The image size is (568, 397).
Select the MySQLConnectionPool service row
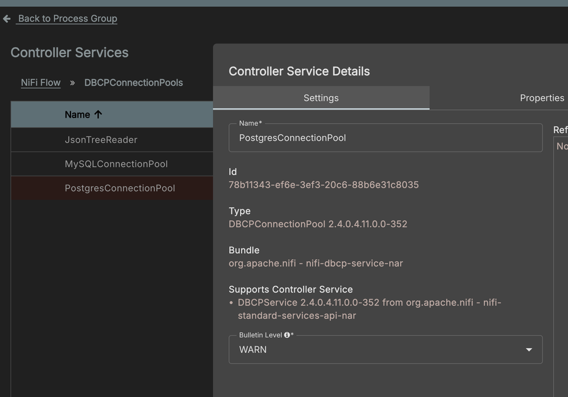(x=116, y=164)
